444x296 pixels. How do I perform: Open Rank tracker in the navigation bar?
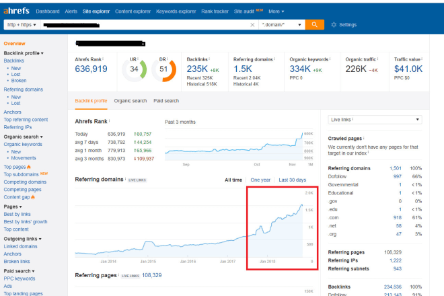click(215, 11)
